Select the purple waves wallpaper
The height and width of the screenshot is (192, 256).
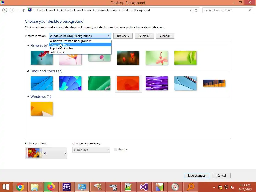coord(157,83)
